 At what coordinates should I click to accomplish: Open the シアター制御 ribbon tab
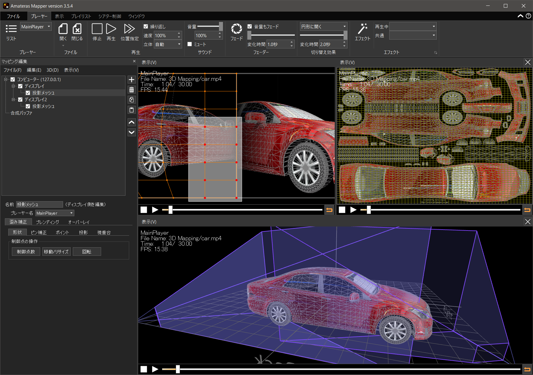[x=110, y=16]
